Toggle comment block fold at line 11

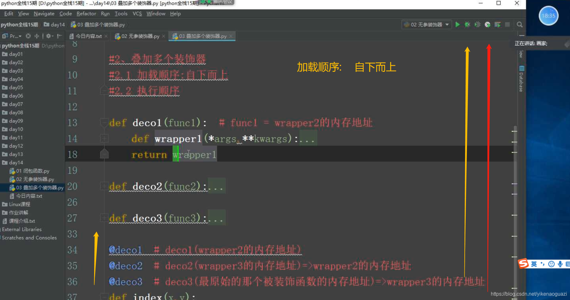[x=104, y=90]
